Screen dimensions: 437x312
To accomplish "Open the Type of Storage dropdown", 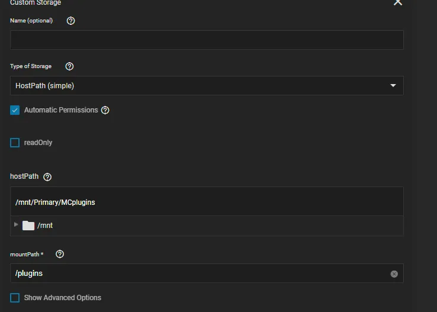I will 207,86.
